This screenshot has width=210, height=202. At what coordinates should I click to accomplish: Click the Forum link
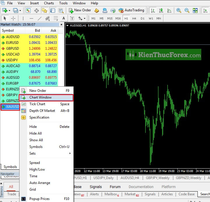point(115,187)
